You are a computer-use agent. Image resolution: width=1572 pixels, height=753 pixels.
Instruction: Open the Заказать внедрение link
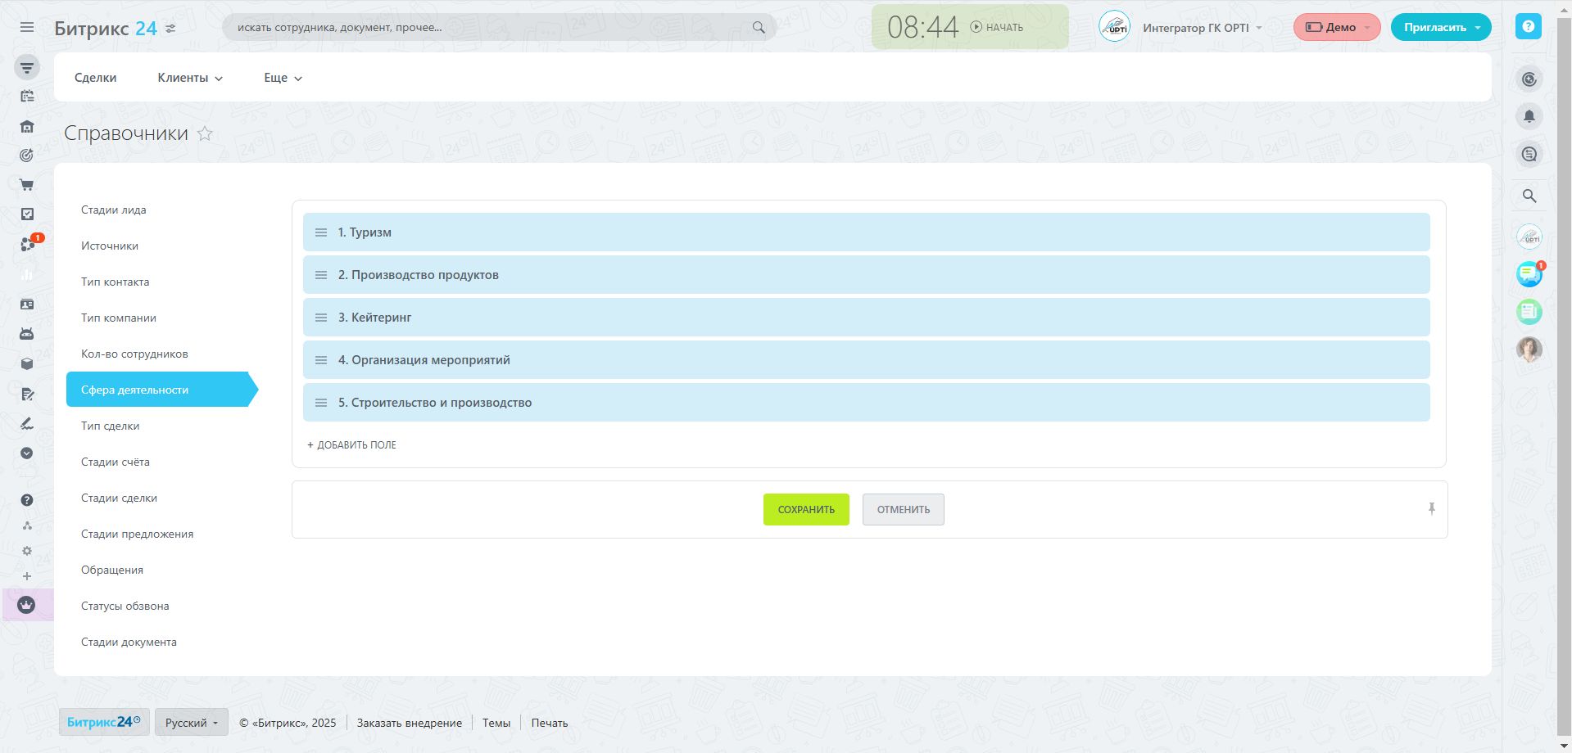(x=410, y=723)
